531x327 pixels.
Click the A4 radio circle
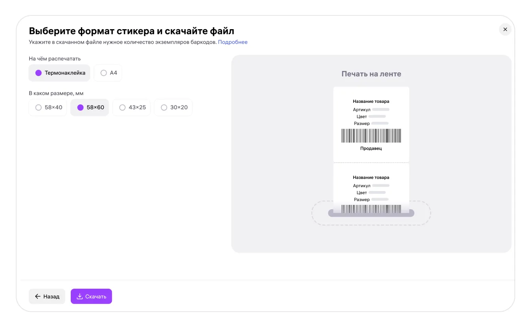click(x=104, y=73)
